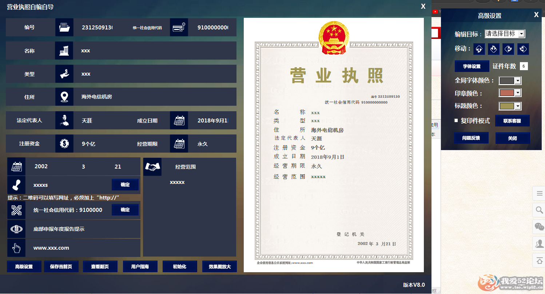545x294 pixels.
Task: Click the move down arrow in 高级设置
Action: 494,49
